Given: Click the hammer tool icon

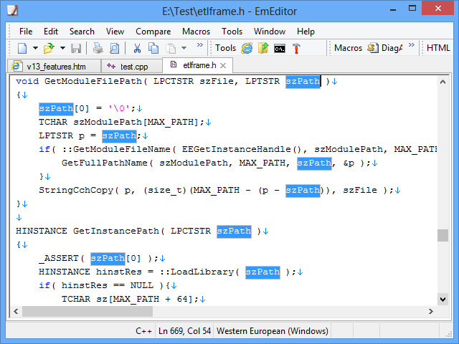Looking at the screenshot, I should click(x=296, y=48).
